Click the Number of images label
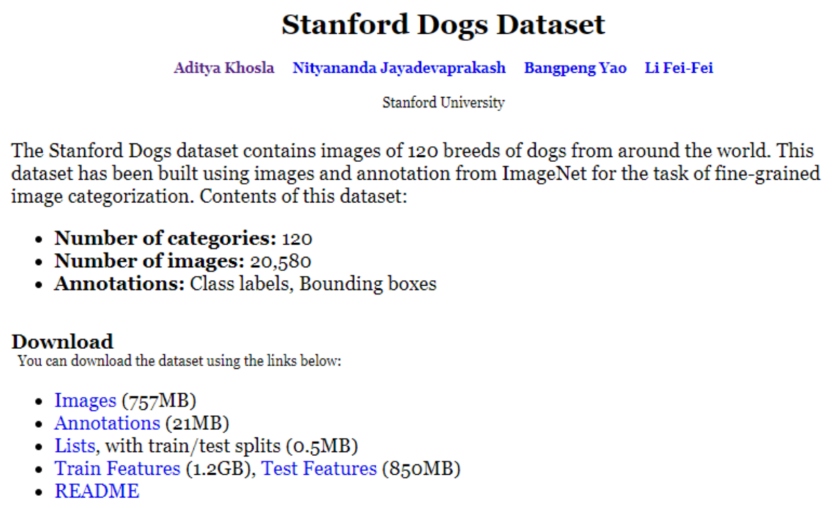Screen dimensions: 834x508 tap(149, 261)
